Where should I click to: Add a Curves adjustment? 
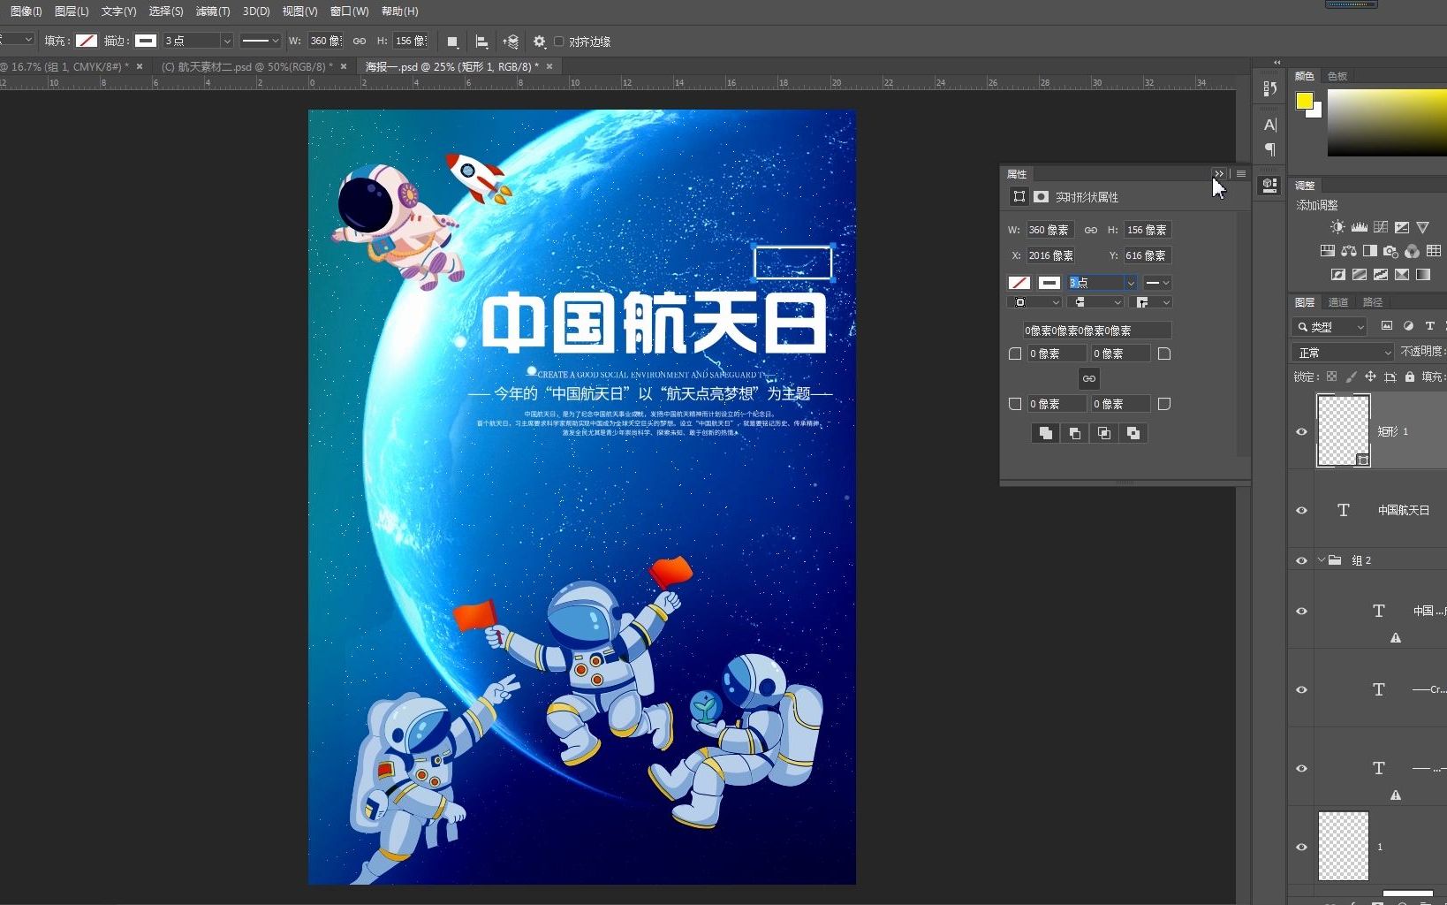pos(1380,227)
